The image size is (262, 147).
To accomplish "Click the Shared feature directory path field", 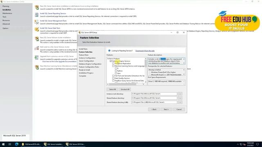I will (154, 98).
